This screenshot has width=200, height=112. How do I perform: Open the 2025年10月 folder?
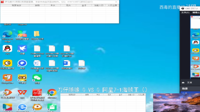37,35
